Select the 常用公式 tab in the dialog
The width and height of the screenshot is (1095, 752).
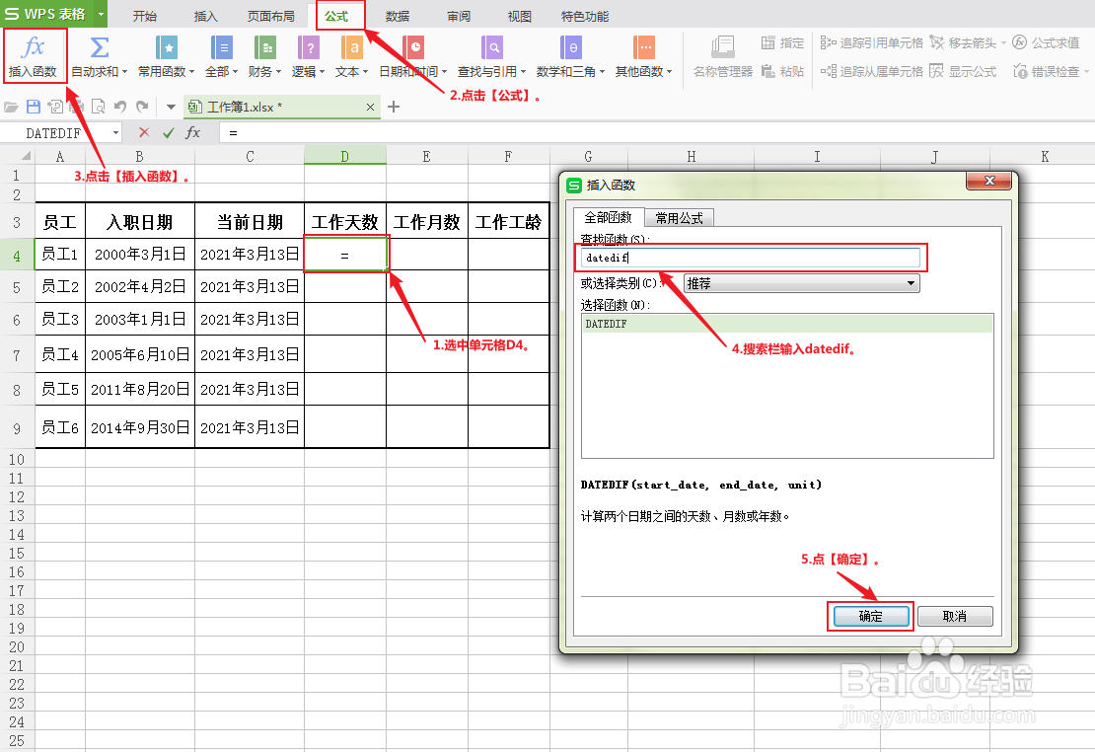point(679,218)
